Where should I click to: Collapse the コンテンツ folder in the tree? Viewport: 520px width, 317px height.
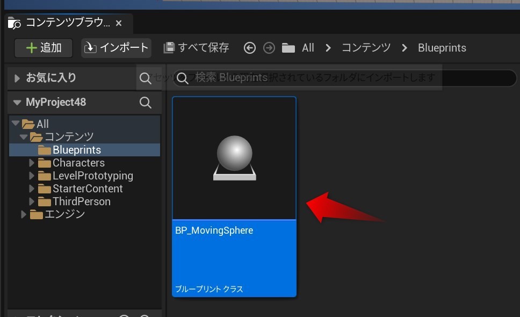point(24,136)
